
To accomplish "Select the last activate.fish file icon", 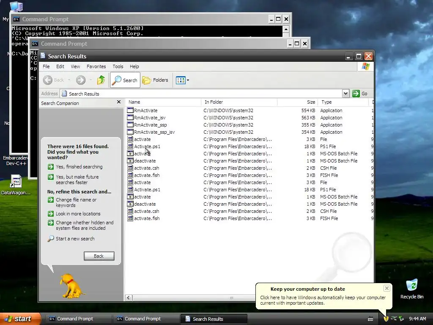I will click(130, 218).
